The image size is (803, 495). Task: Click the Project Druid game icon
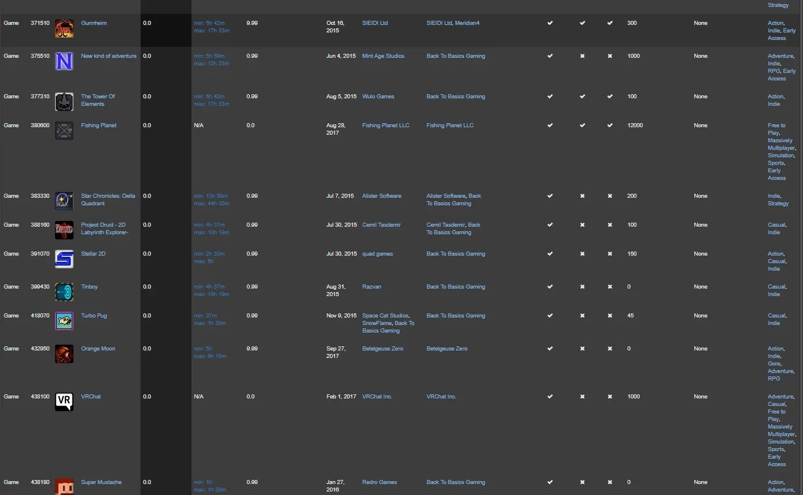(64, 230)
